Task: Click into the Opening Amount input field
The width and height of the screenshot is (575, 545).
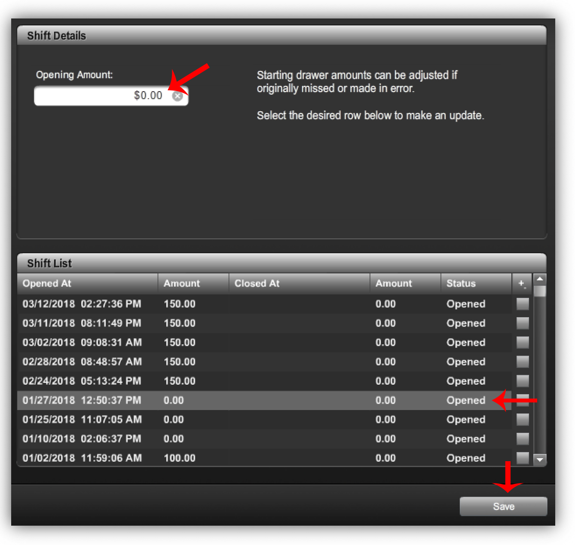Action: pos(103,96)
